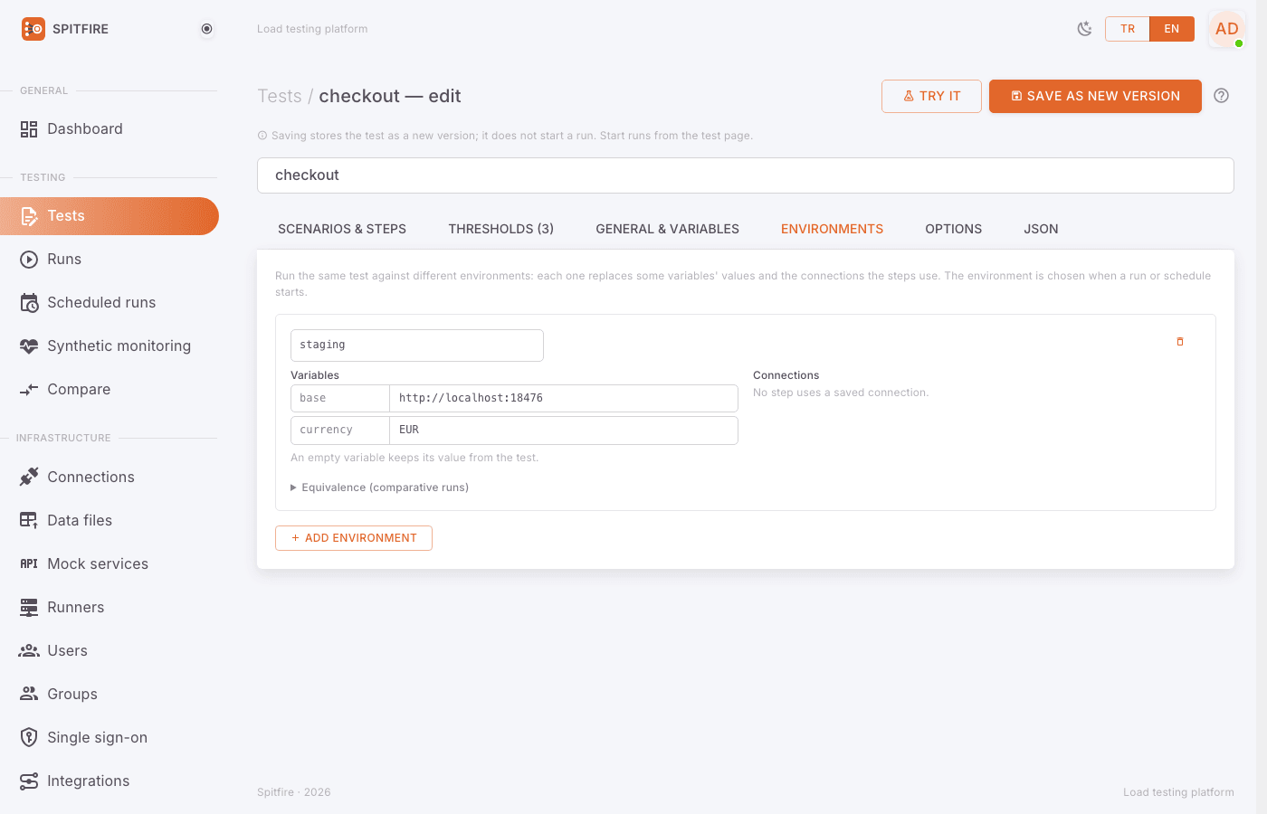This screenshot has height=814, width=1267.
Task: Select the Environments tab
Action: pos(832,230)
